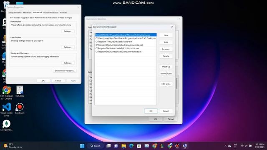Open the taskbar Search box
Image resolution: width=267 pixels, height=150 pixels.
(x=96, y=146)
